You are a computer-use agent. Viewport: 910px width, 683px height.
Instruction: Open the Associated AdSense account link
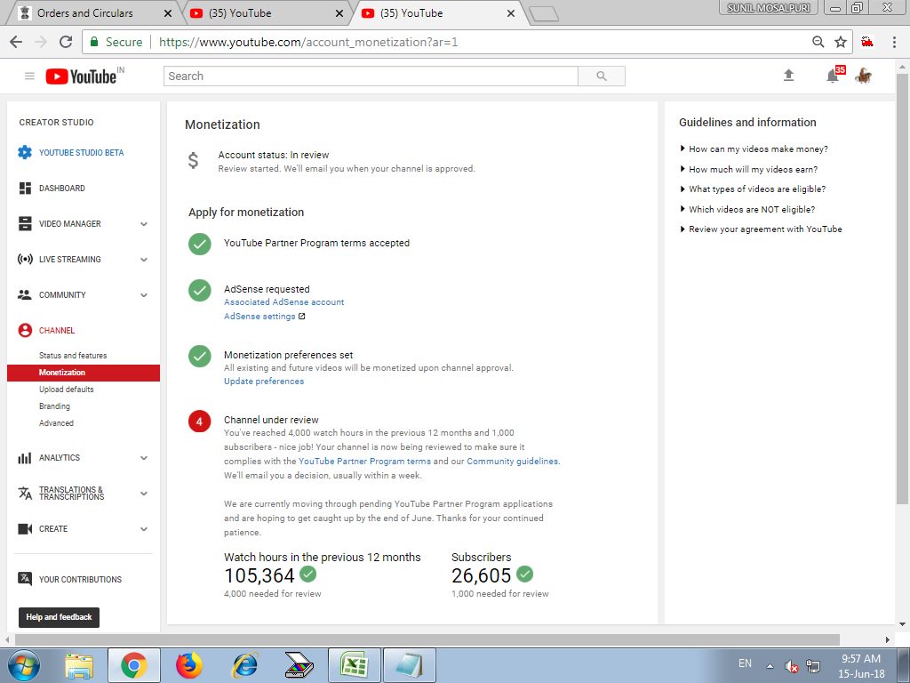(283, 302)
